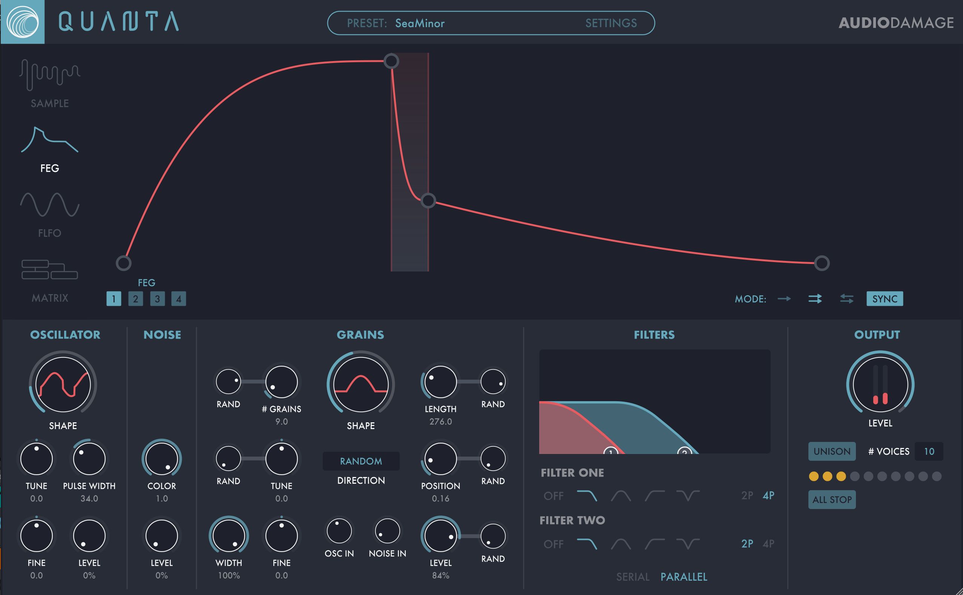Select 2P slope for Filter One

click(747, 495)
